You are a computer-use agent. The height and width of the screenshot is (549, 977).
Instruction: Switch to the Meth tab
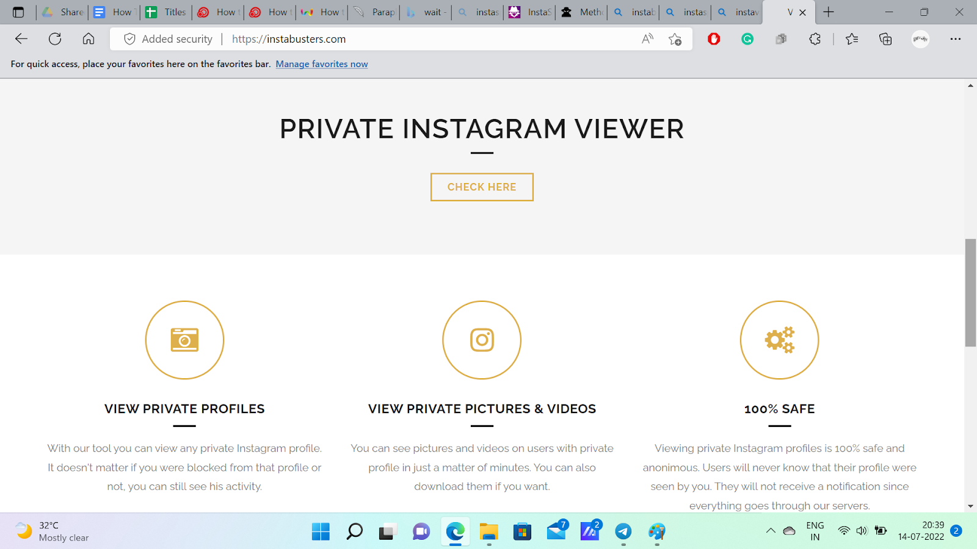[x=581, y=12]
